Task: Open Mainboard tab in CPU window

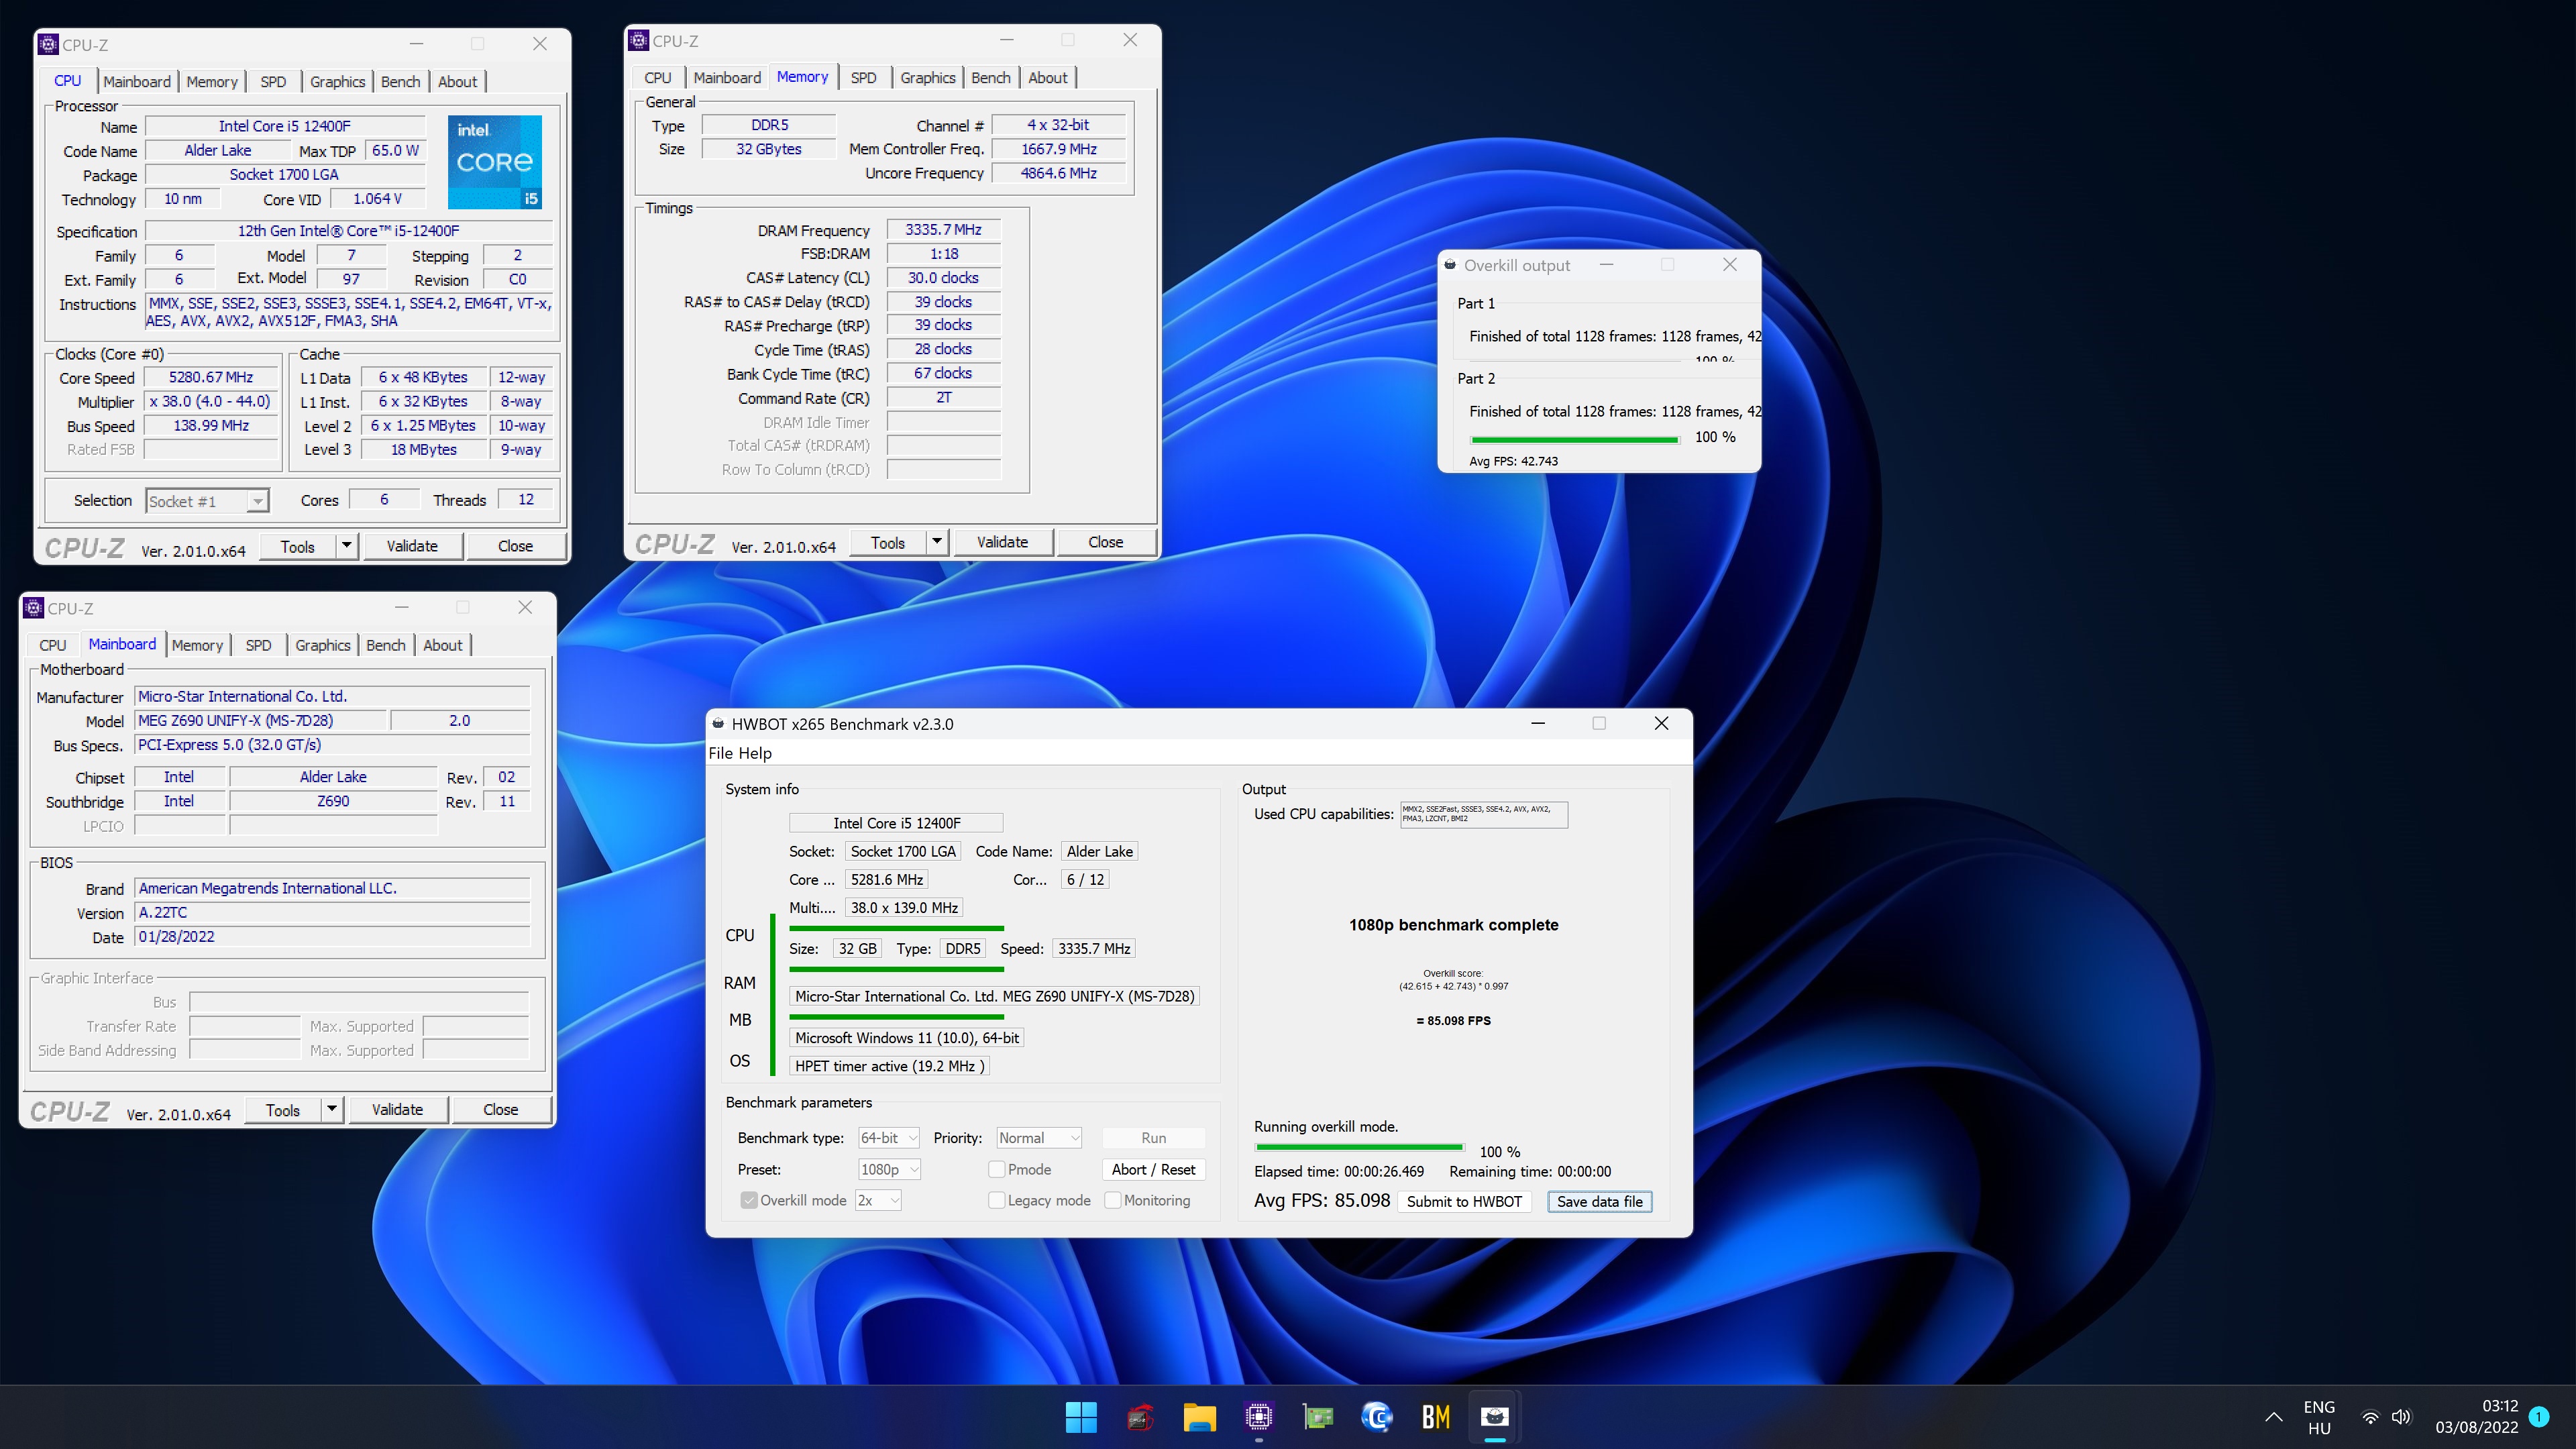Action: pyautogui.click(x=136, y=82)
